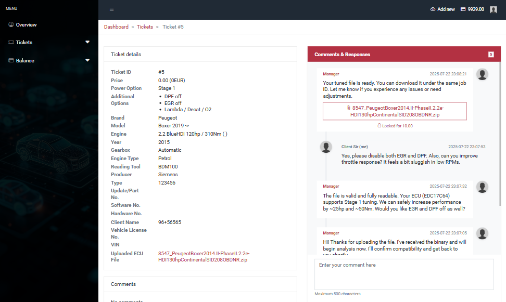Click the Locked for 10.00 label
Image resolution: width=506 pixels, height=302 pixels.
(x=395, y=126)
